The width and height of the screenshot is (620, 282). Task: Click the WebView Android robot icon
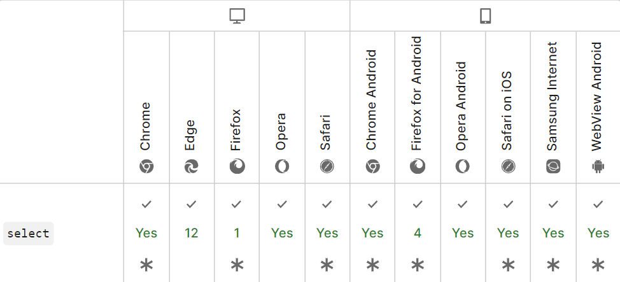coord(598,167)
